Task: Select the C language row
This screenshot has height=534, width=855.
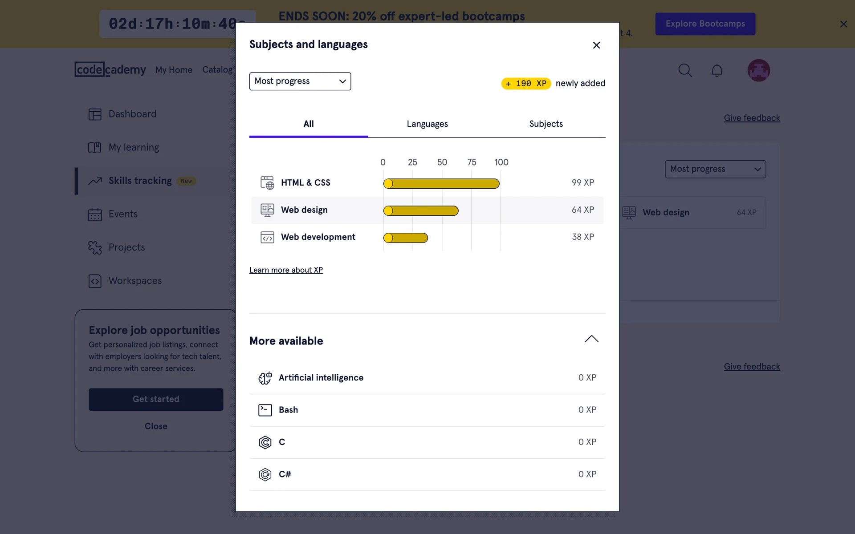Action: pyautogui.click(x=427, y=442)
